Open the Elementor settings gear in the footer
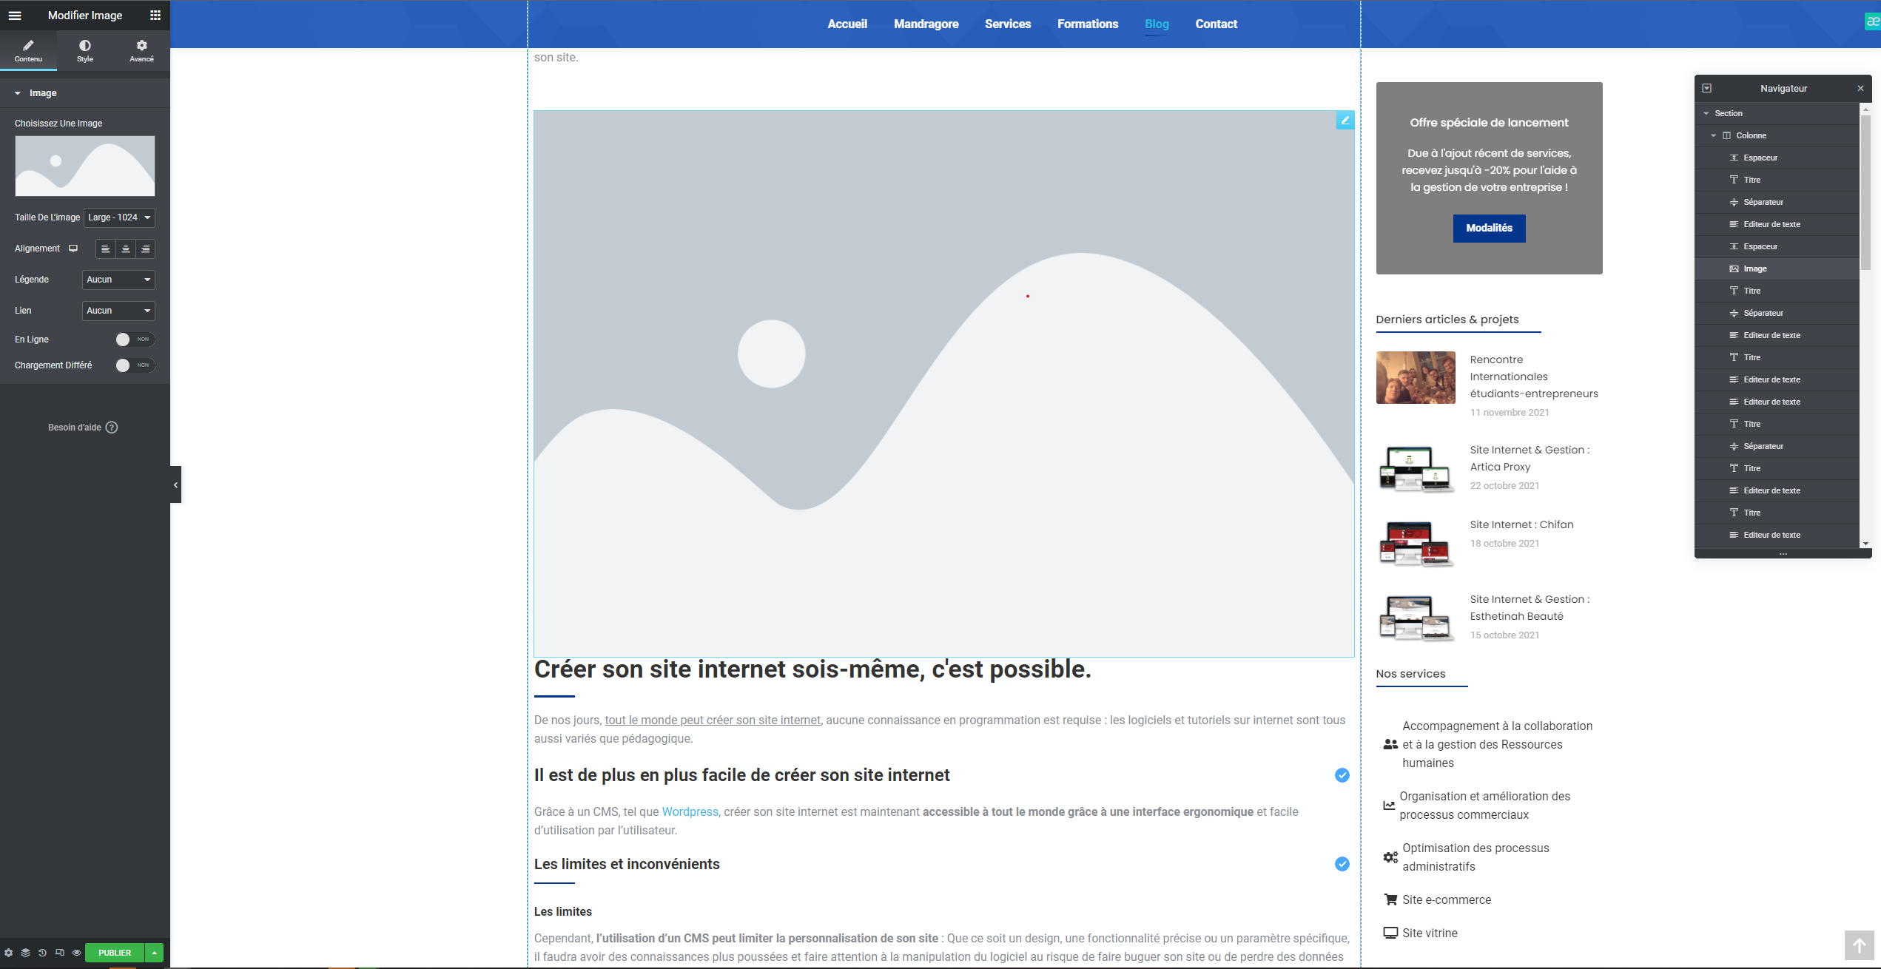The width and height of the screenshot is (1881, 969). pyautogui.click(x=9, y=953)
